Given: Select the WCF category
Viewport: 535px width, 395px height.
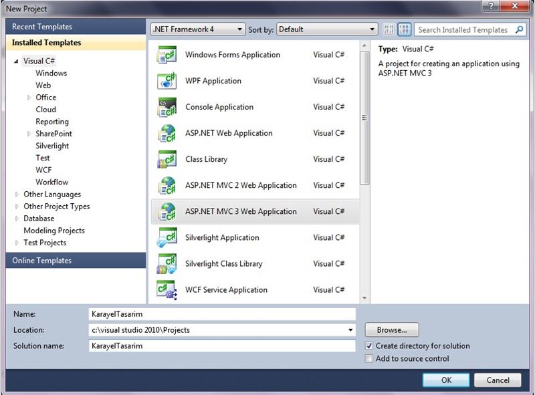Looking at the screenshot, I should coord(43,170).
